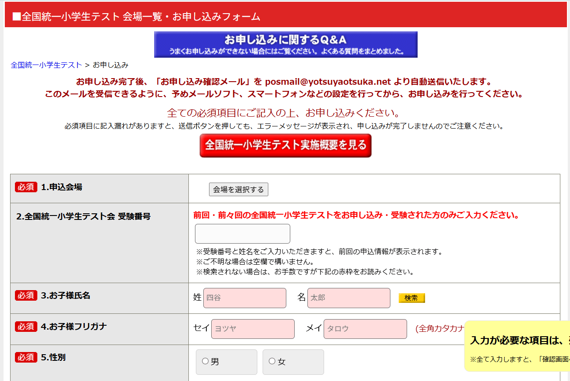This screenshot has width=570, height=381.
Task: Click the red 会場一覧・お申し込みフォーム header bar
Action: pyautogui.click(x=285, y=17)
